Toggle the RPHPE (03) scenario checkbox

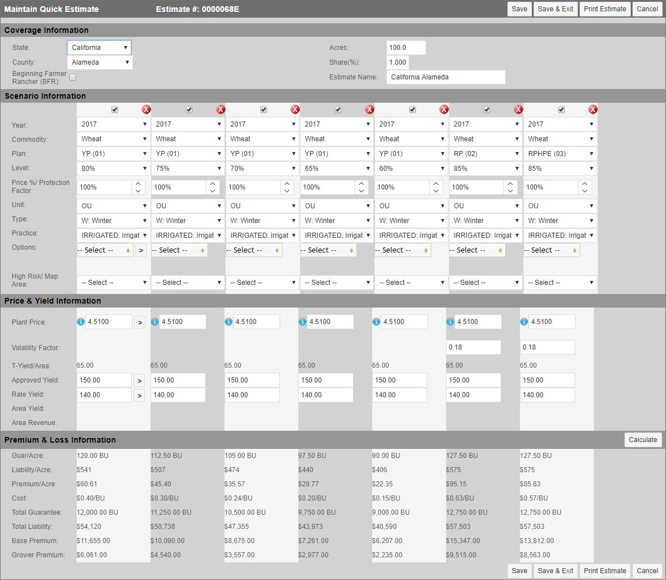point(561,110)
